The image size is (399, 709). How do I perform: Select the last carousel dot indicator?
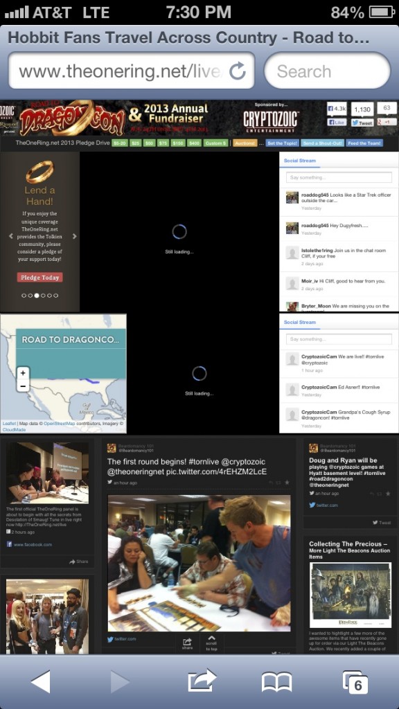[x=55, y=296]
